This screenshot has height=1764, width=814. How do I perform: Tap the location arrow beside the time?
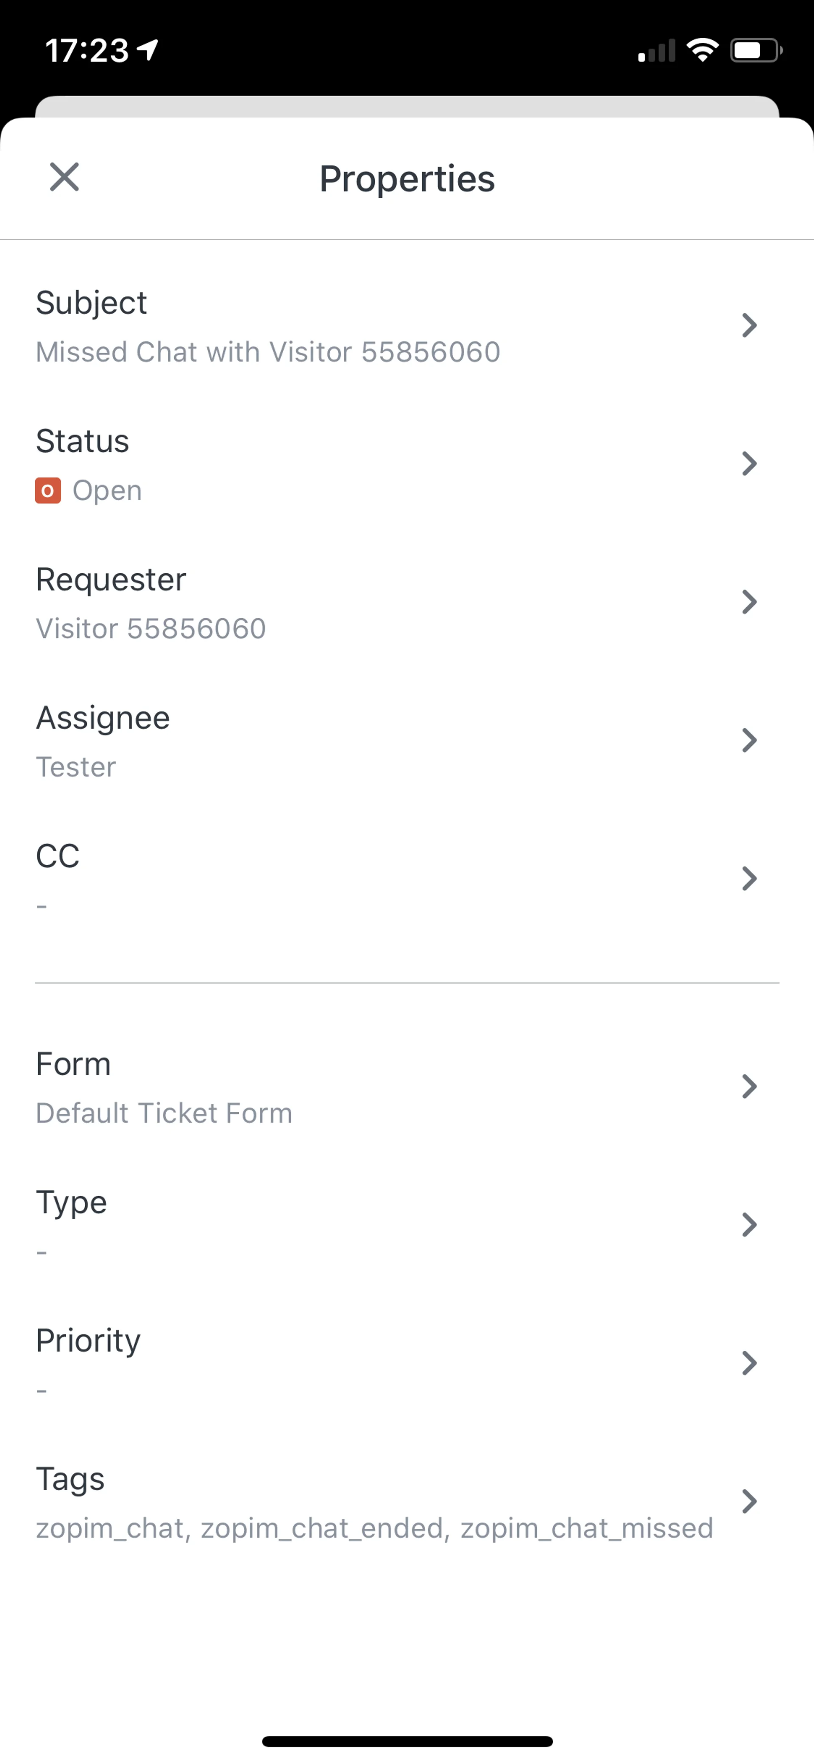[148, 49]
